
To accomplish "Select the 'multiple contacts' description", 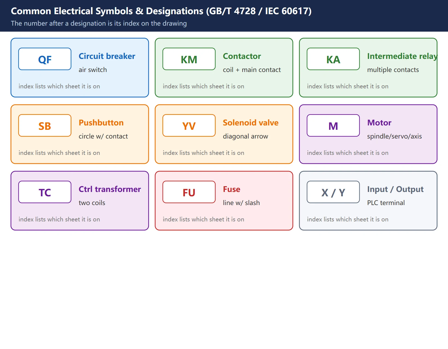I will pyautogui.click(x=393, y=70).
